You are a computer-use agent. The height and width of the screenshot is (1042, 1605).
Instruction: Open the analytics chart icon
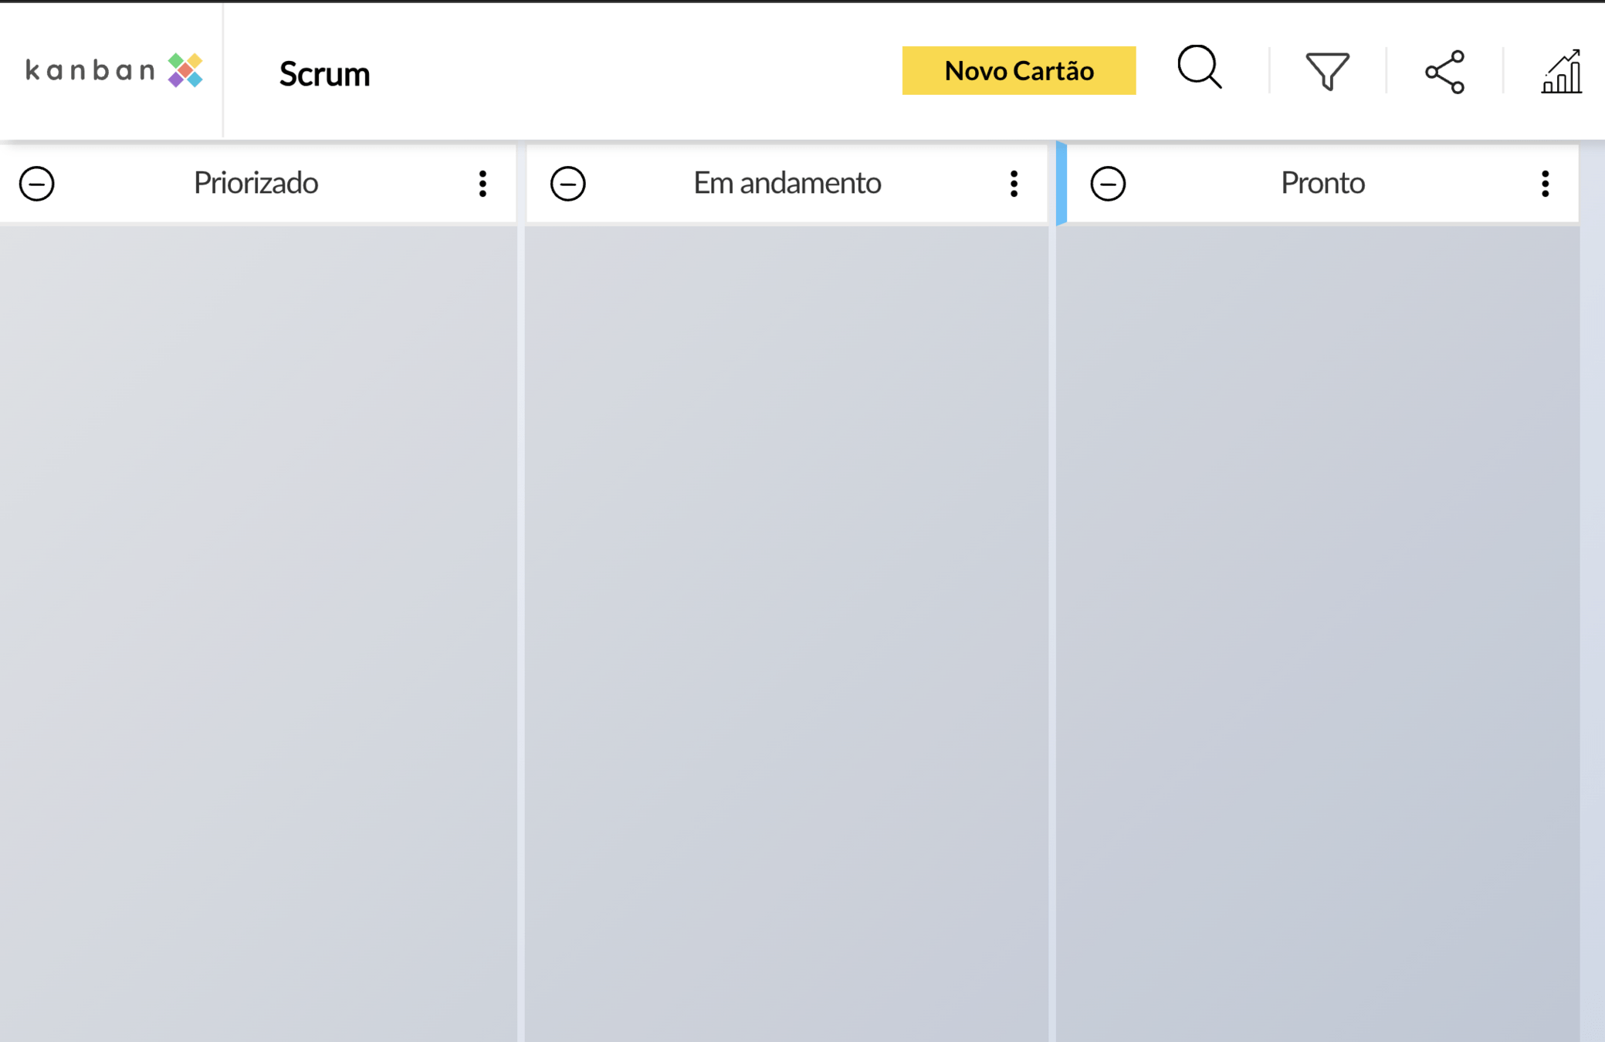[1561, 72]
